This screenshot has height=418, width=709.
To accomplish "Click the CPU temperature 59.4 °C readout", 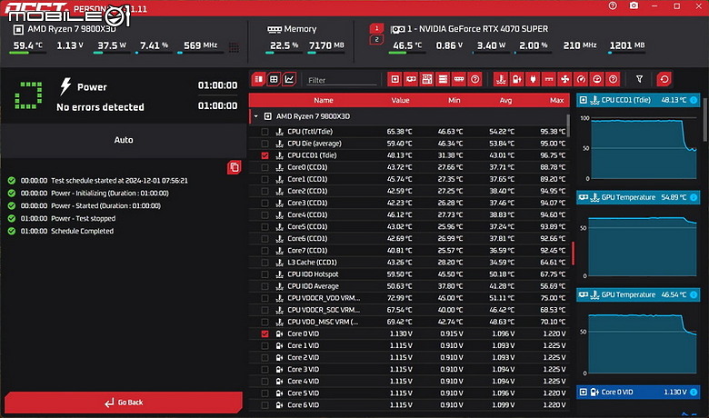I will 27,45.
